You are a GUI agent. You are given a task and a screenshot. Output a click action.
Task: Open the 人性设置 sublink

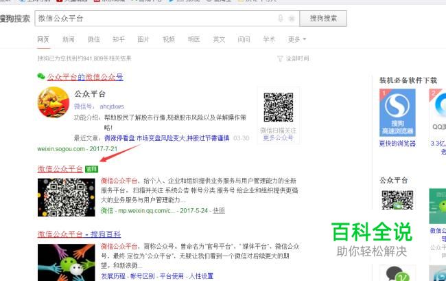[x=201, y=276]
